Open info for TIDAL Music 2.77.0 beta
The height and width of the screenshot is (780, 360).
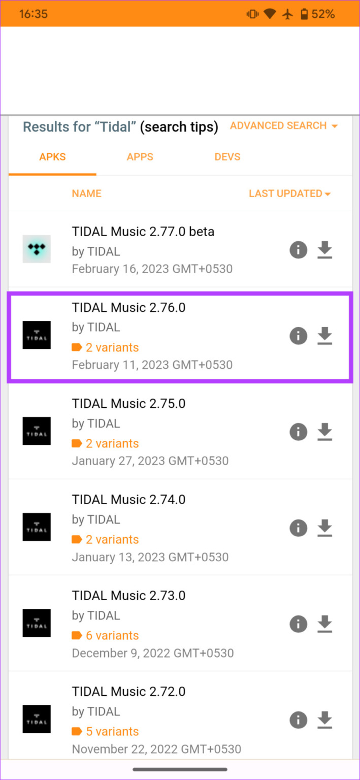(299, 250)
